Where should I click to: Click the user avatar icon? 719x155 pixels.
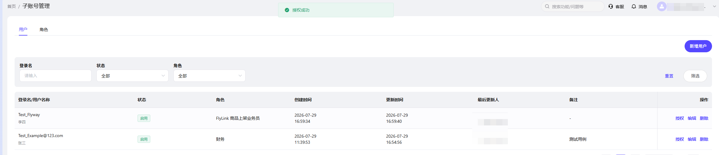click(661, 6)
